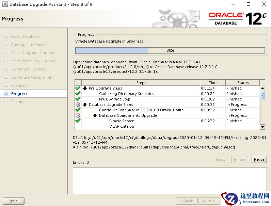Click the Java app icon in title bar

tap(5, 4)
